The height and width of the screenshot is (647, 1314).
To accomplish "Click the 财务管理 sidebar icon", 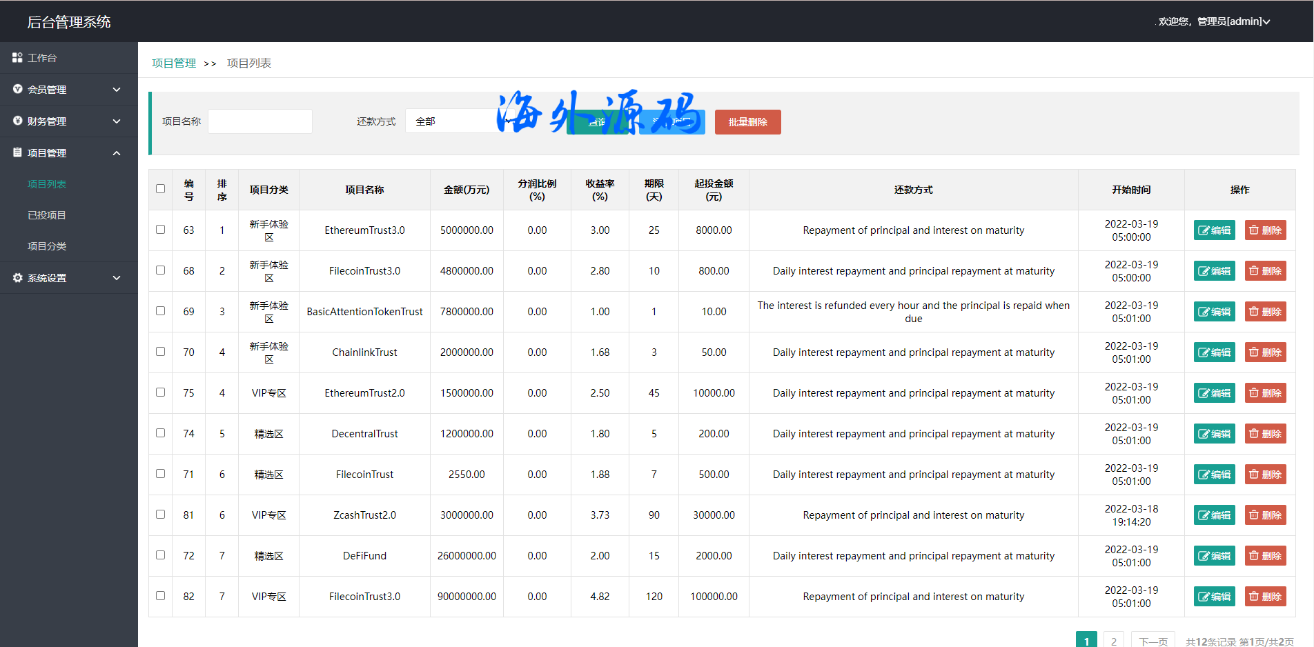I will tap(17, 121).
